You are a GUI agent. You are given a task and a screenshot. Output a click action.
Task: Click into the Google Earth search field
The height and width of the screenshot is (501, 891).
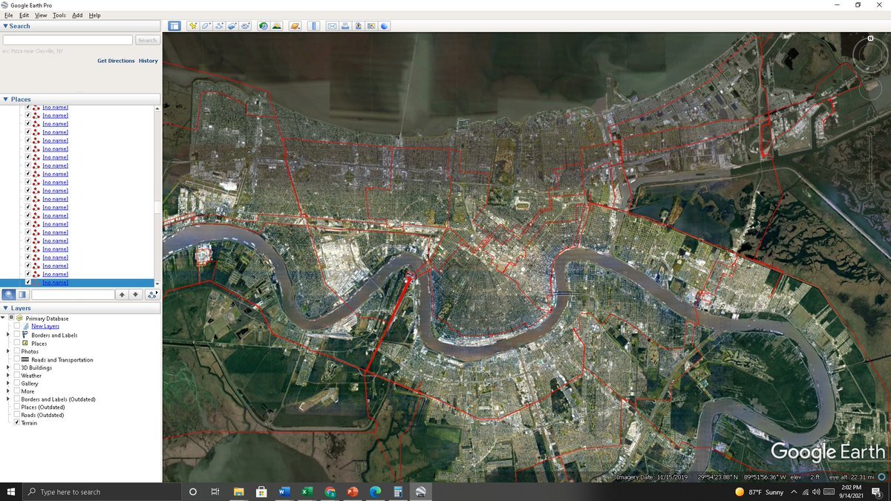[68, 40]
